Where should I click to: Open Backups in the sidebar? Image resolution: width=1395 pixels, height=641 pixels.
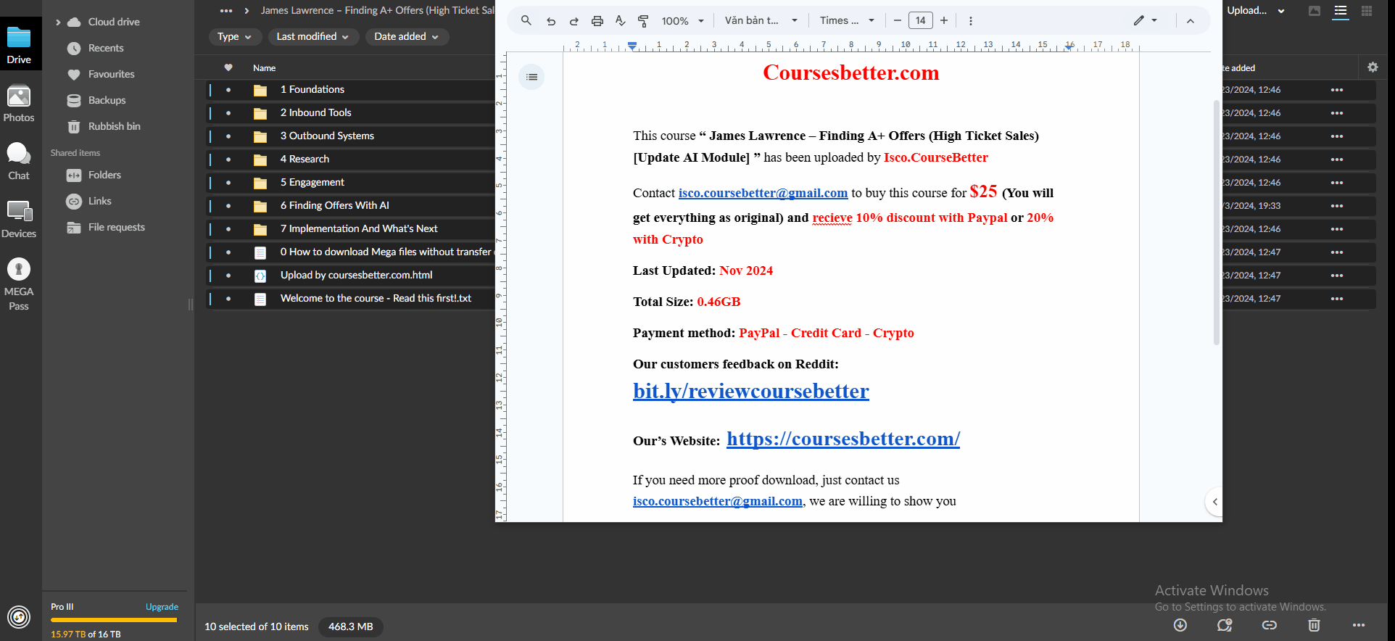(x=107, y=101)
